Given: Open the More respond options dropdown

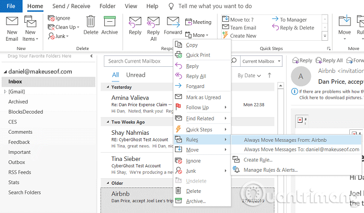Looking at the screenshot, I should tap(197, 35).
